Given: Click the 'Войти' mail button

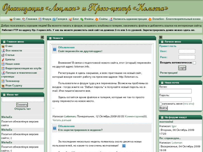Looking at the screenshot, I should click(x=163, y=108).
